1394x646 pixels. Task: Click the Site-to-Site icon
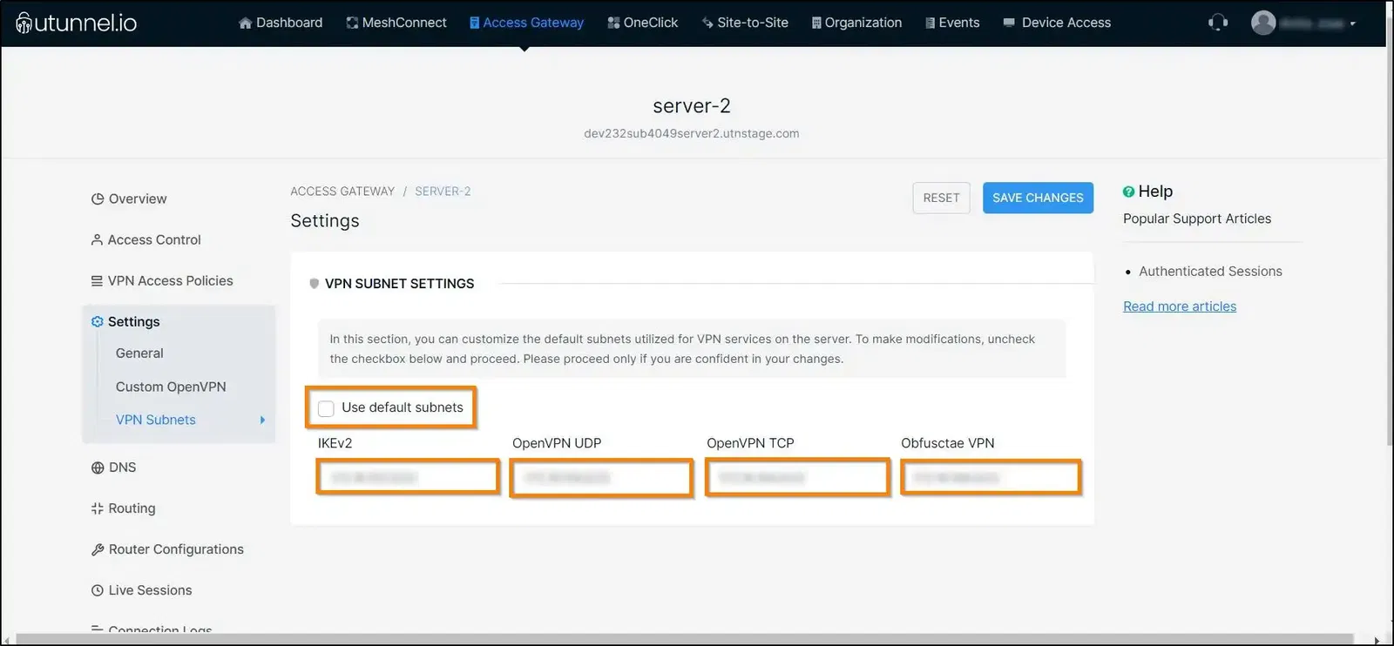tap(707, 23)
